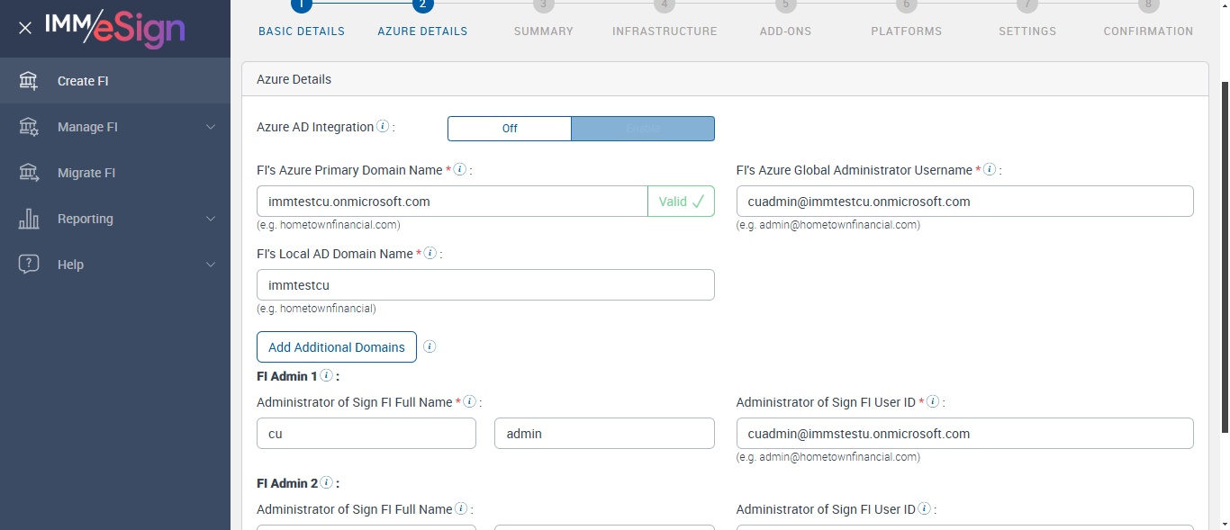
Task: Open the Infrastructure step tab
Action: (665, 31)
